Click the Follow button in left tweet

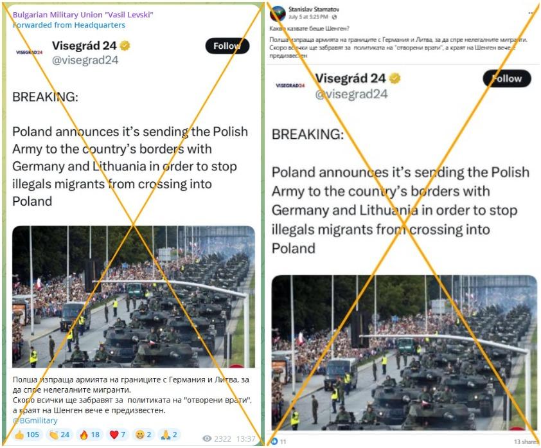227,46
